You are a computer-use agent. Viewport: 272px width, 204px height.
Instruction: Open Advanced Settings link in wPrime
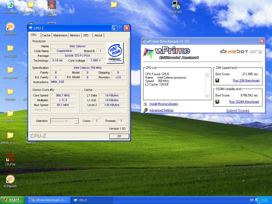tap(161, 110)
